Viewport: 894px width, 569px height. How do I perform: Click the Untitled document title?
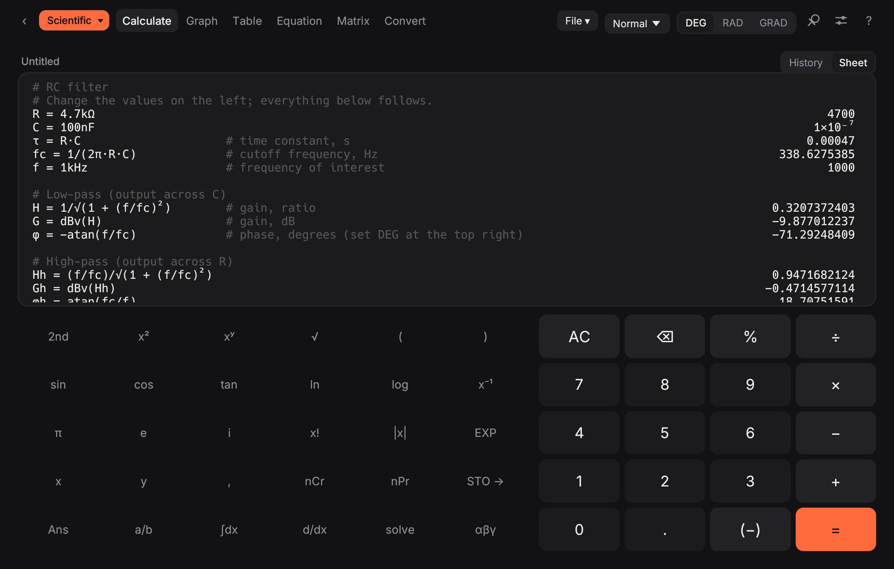point(40,61)
